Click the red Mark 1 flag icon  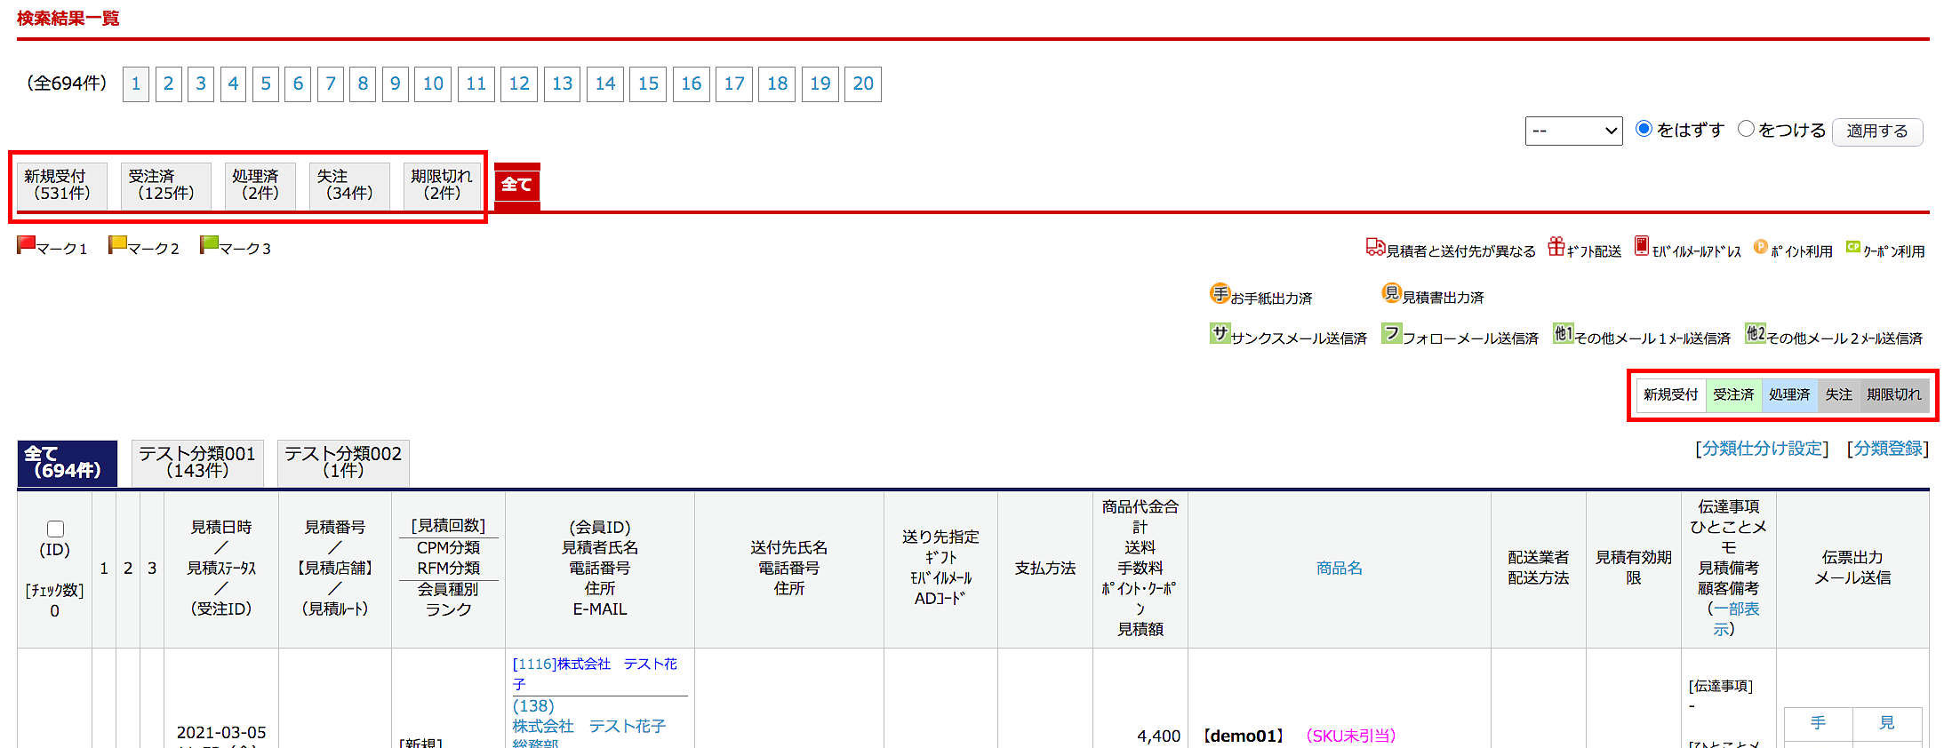26,245
